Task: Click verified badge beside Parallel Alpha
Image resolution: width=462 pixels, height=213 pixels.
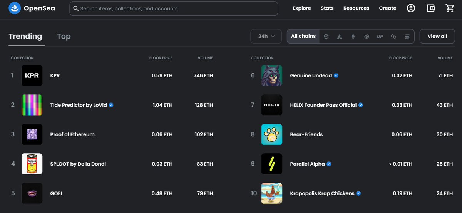Action: [x=329, y=164]
